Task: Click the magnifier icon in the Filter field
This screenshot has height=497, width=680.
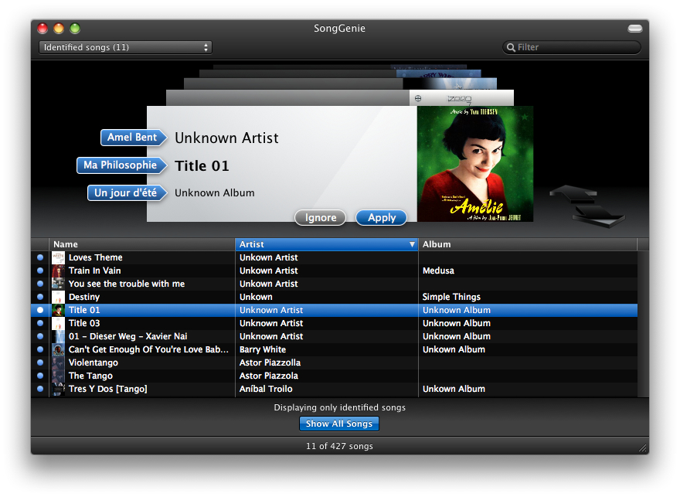Action: tap(511, 47)
